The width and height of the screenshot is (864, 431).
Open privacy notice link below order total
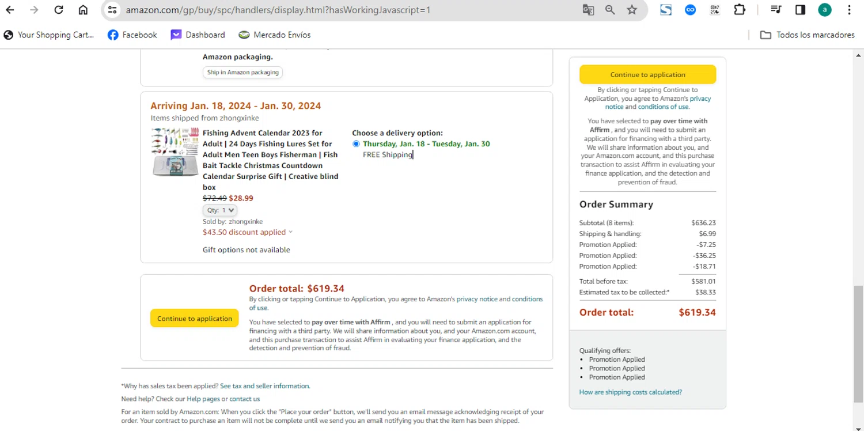pos(477,299)
